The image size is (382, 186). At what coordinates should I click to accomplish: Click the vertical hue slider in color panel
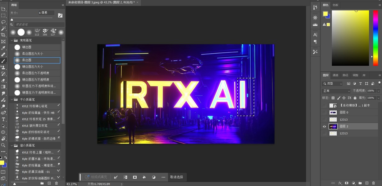375,38
